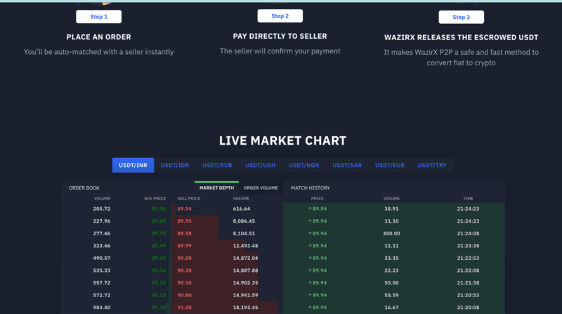The width and height of the screenshot is (562, 314).
Task: Click the WazirX Releases Escrowed USDT heading
Action: [x=462, y=37]
